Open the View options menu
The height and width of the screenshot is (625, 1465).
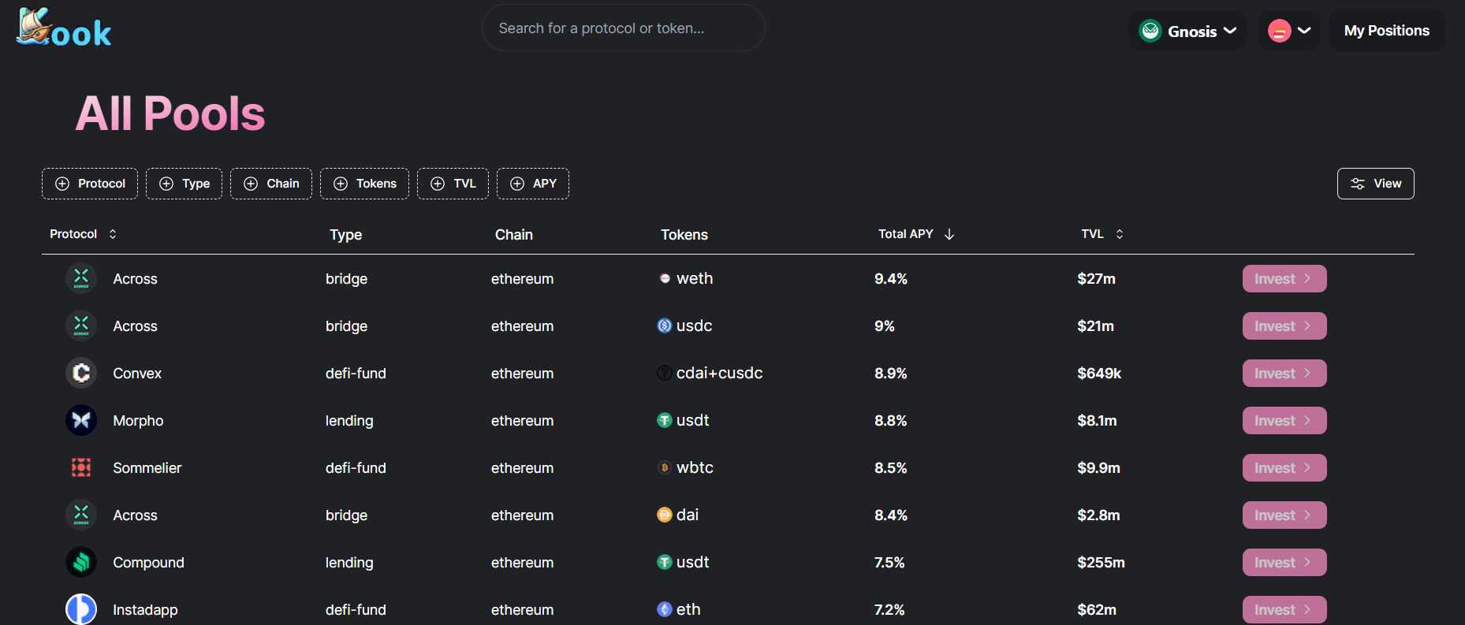pyautogui.click(x=1375, y=184)
